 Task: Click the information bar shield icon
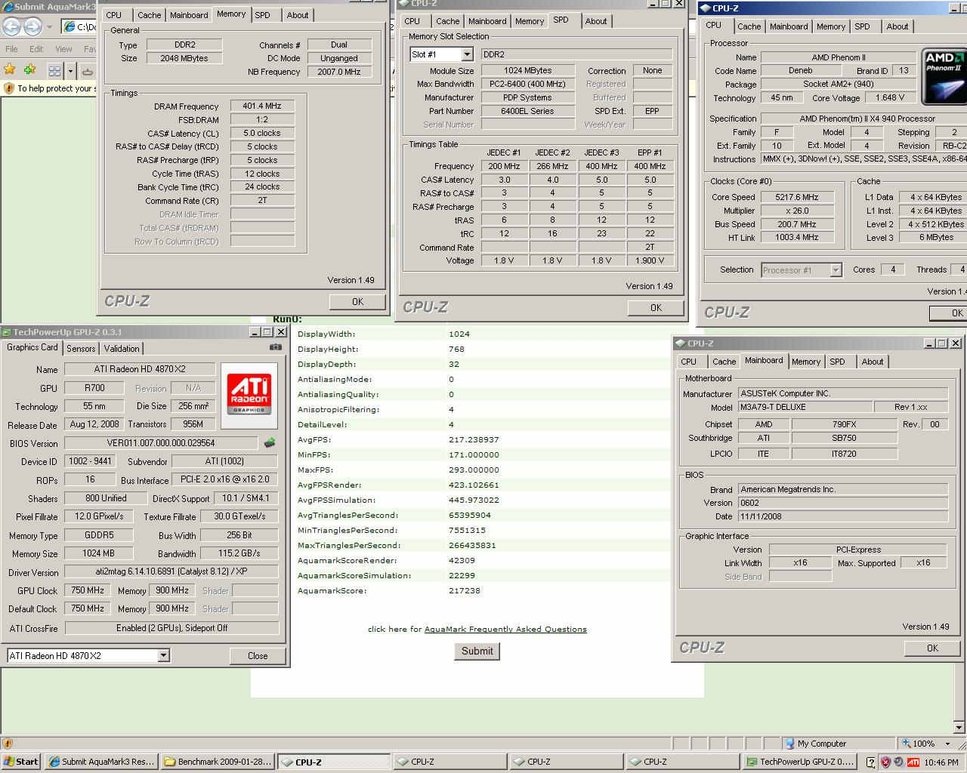(x=9, y=88)
